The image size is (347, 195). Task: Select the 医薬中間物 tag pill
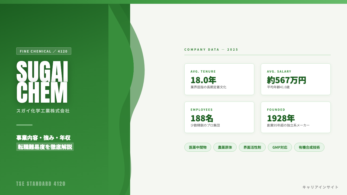click(198, 147)
